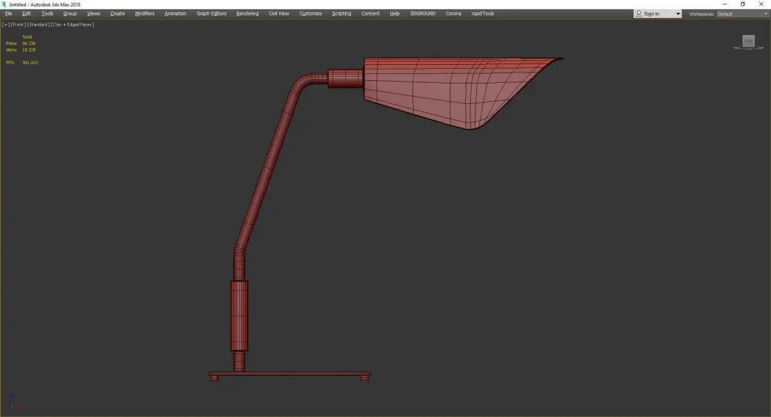Viewport: 771px width, 417px height.
Task: Open the Corona menu
Action: (454, 13)
